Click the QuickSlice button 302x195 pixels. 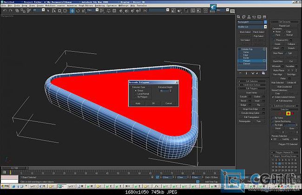(x=278, y=61)
